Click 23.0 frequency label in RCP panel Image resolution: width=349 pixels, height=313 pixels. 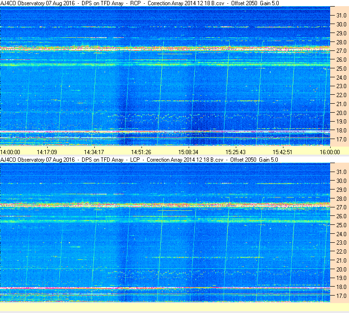click(x=341, y=86)
